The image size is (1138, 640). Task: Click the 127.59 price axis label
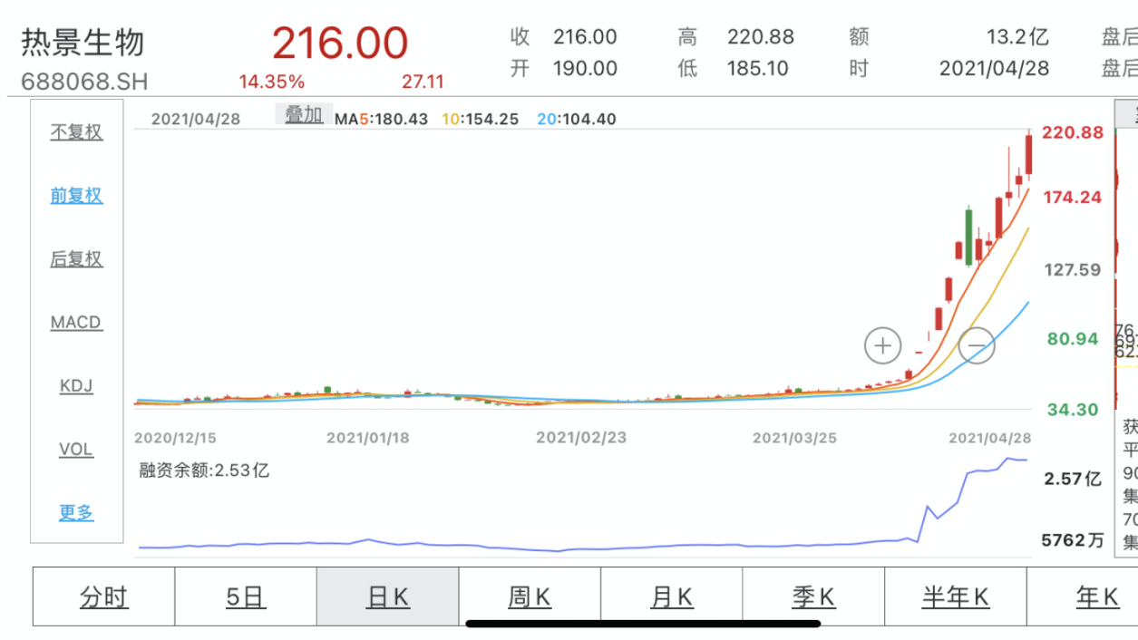click(1072, 269)
